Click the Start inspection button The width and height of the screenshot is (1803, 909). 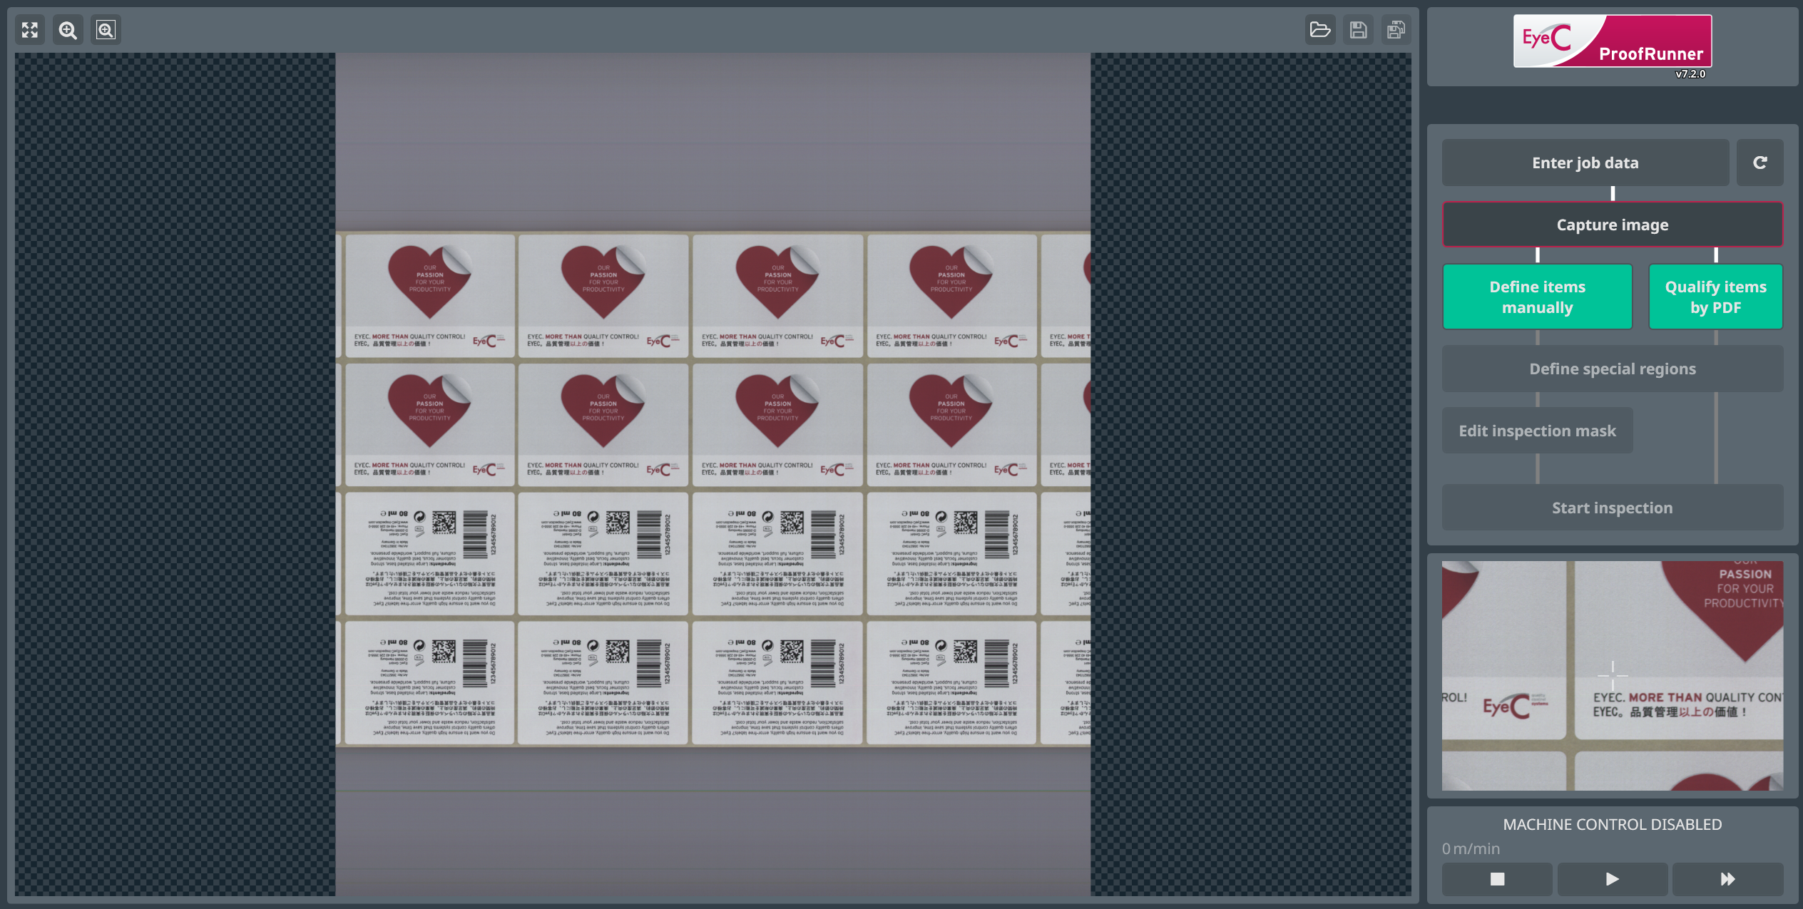1613,508
